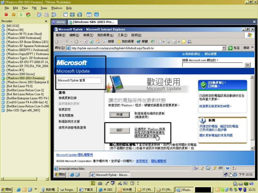Click the VMware power off red button

coord(6,14)
